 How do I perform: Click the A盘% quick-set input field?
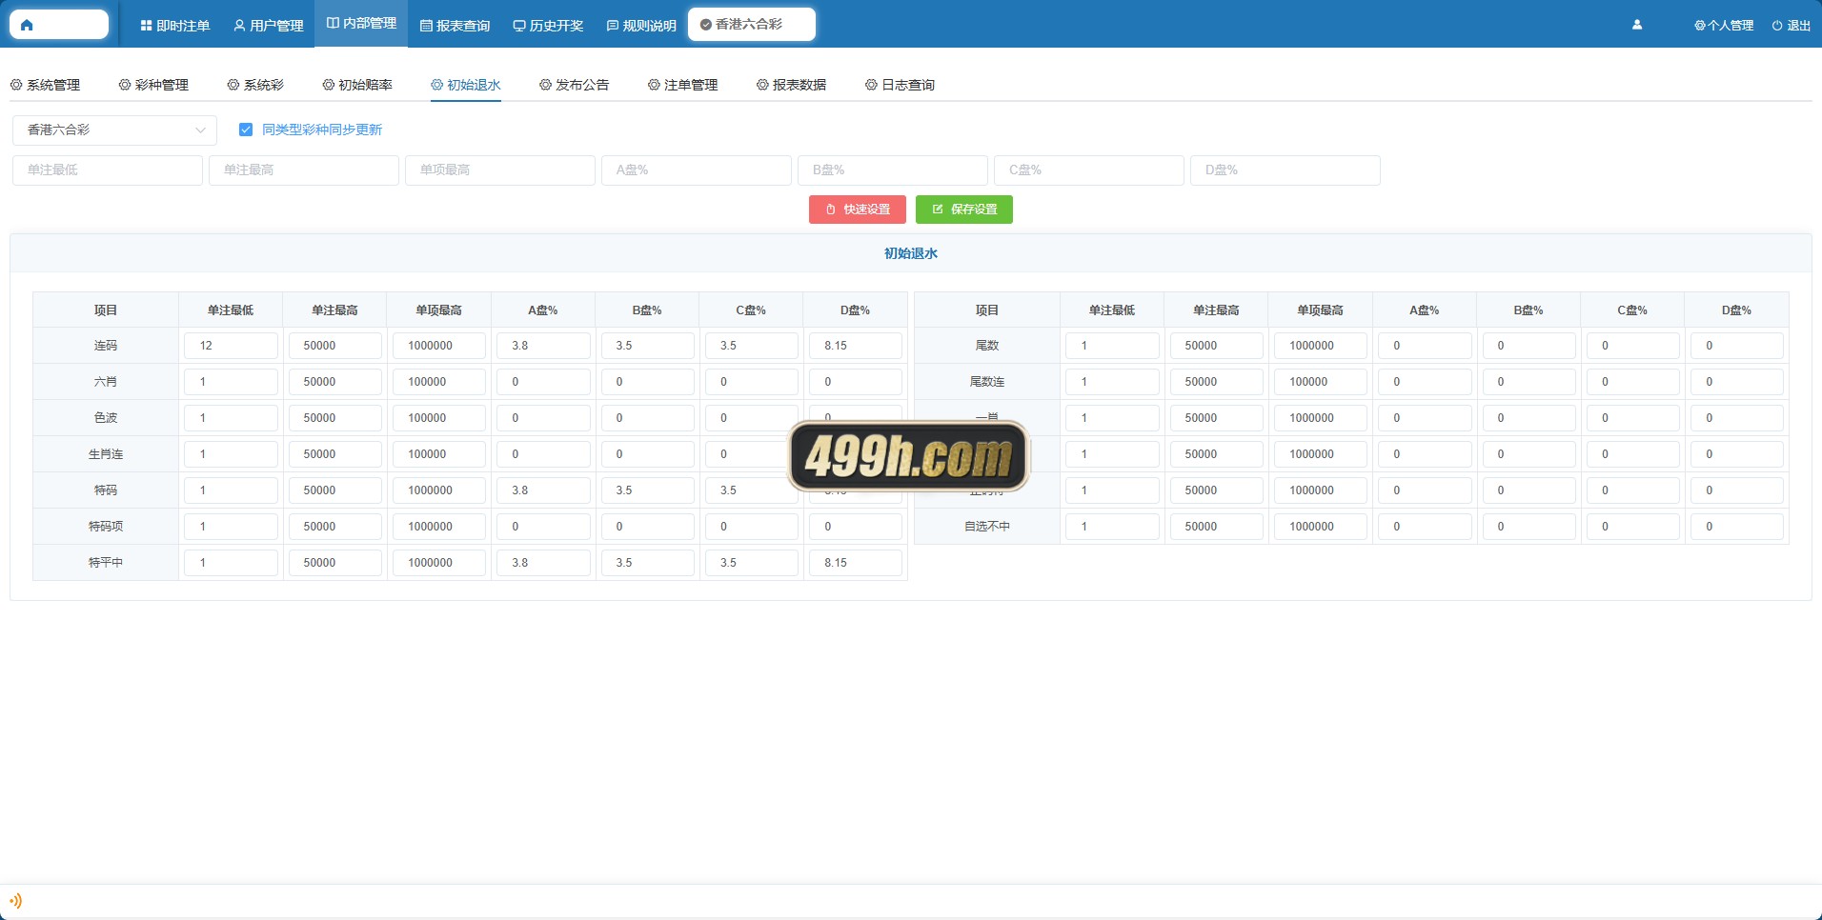point(697,170)
